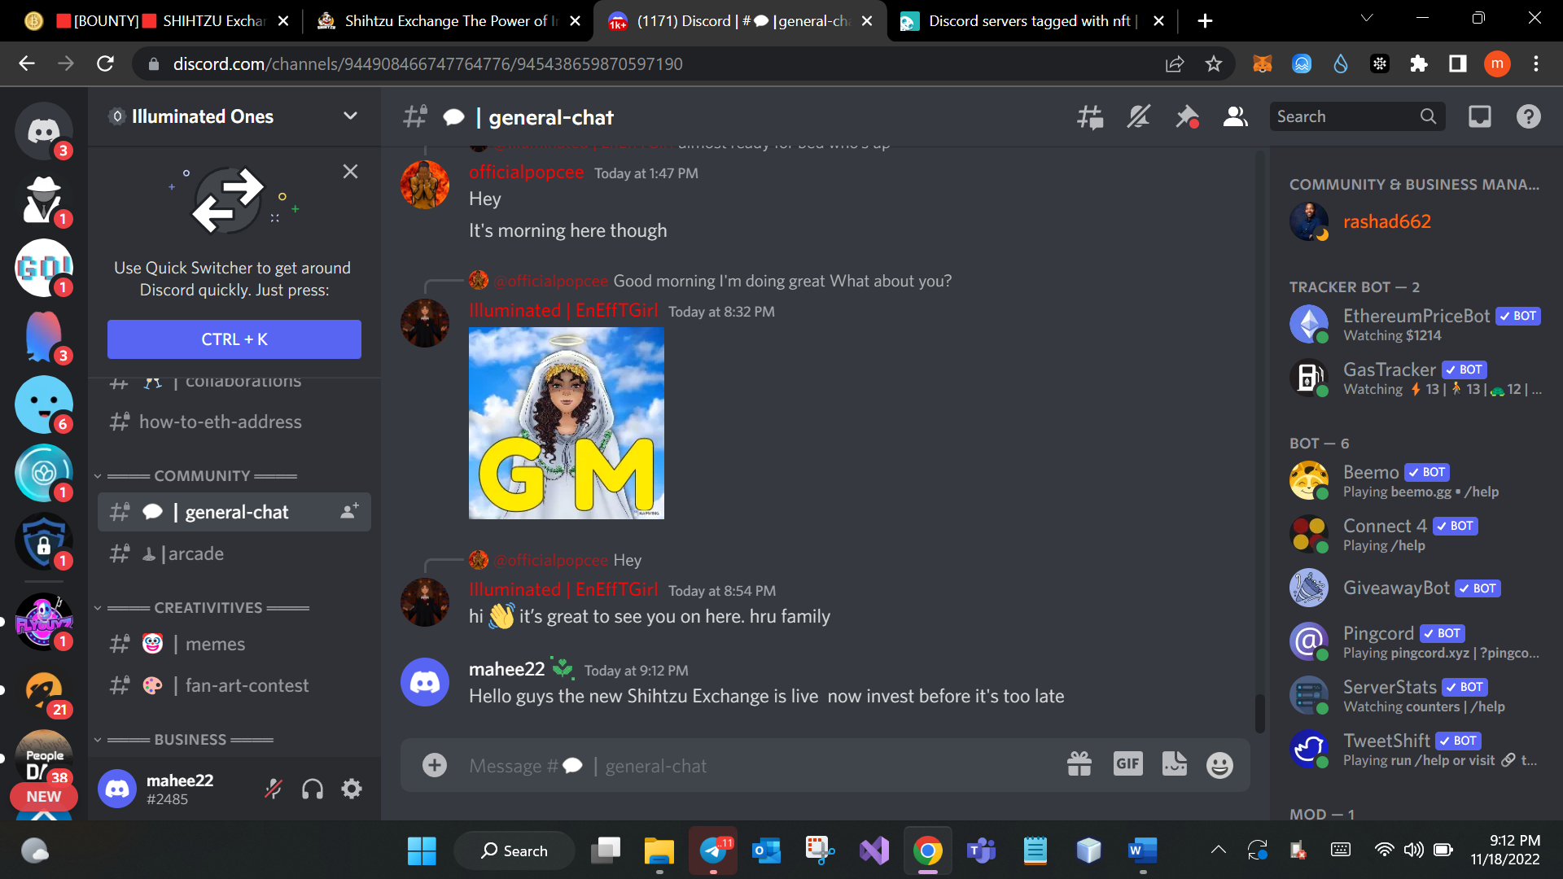Open the sticker picker icon
The image size is (1563, 879).
coord(1174,764)
